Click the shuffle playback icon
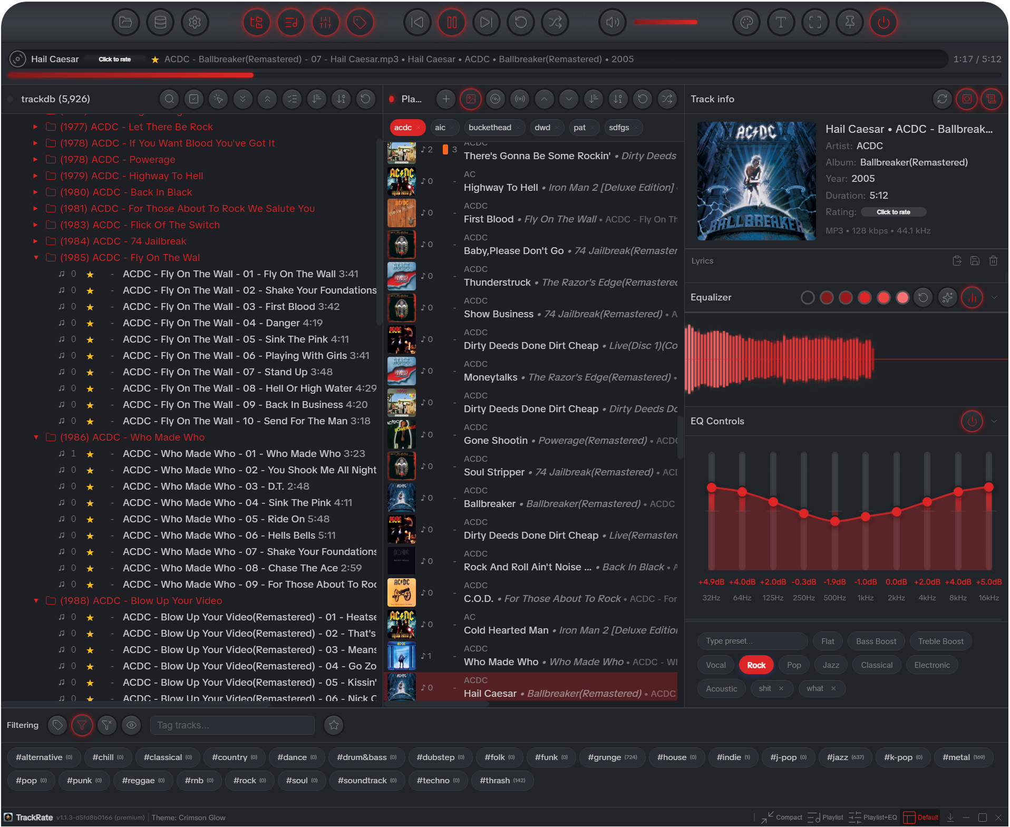This screenshot has width=1010, height=827. coord(555,22)
